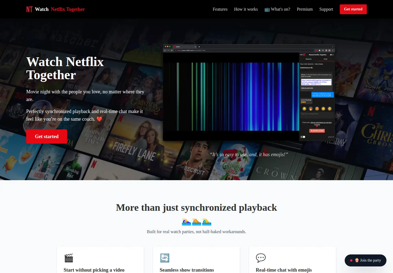Image resolution: width=393 pixels, height=273 pixels.
Task: Open the Features nav link
Action: coord(220,9)
